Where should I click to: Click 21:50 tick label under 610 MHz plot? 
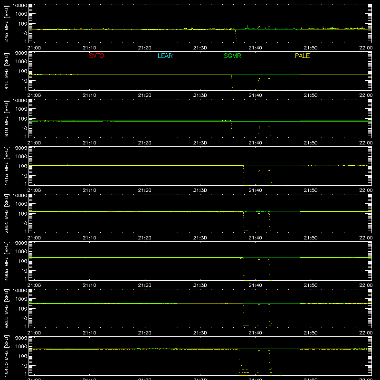[311, 143]
